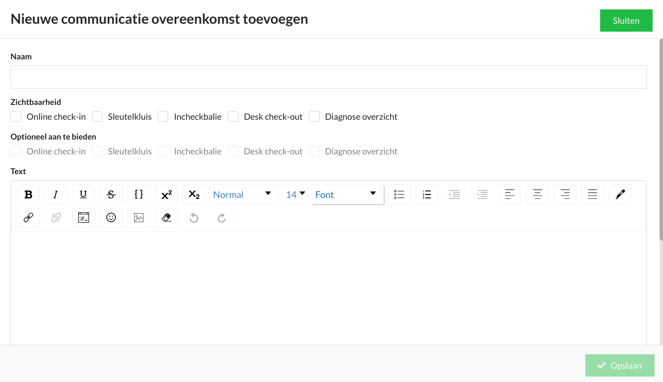
Task: Open the Normal block type dropdown
Action: (244, 194)
